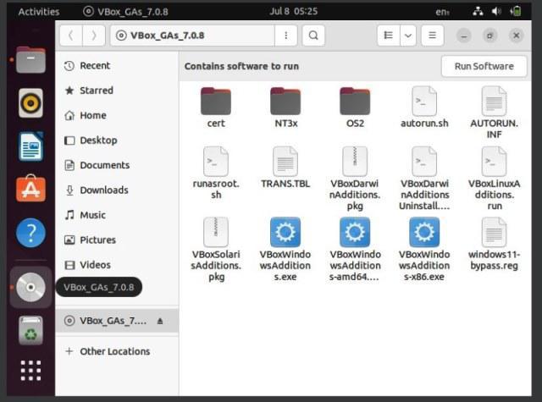
Task: Open Pictures in the sidebar
Action: 117,240
